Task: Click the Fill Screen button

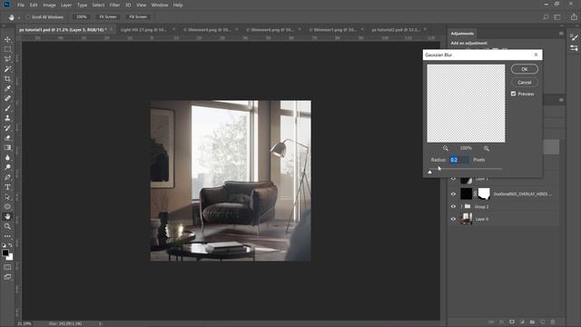Action: coord(138,17)
